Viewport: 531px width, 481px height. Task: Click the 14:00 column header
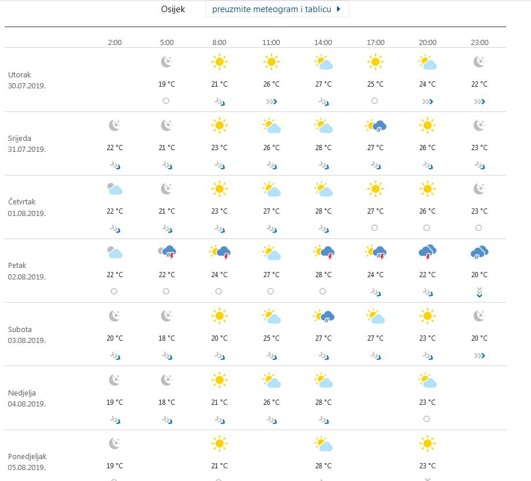[x=323, y=43]
